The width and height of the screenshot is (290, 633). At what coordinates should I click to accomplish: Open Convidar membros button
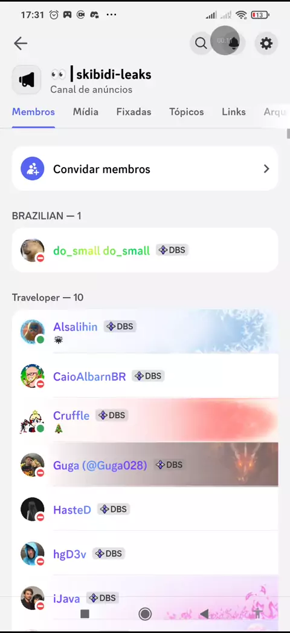[x=145, y=169]
